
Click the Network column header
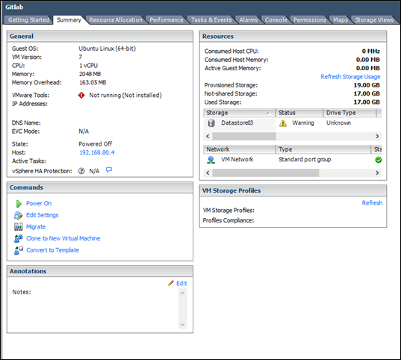(x=239, y=149)
